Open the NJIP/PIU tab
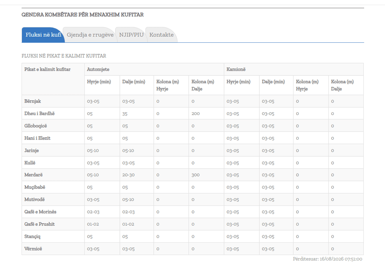The image size is (385, 268). (131, 35)
